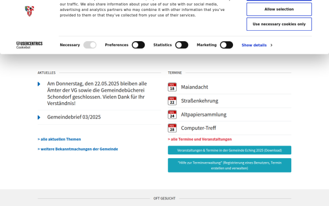Click the Allow selection button
The height and width of the screenshot is (206, 329).
point(279,9)
